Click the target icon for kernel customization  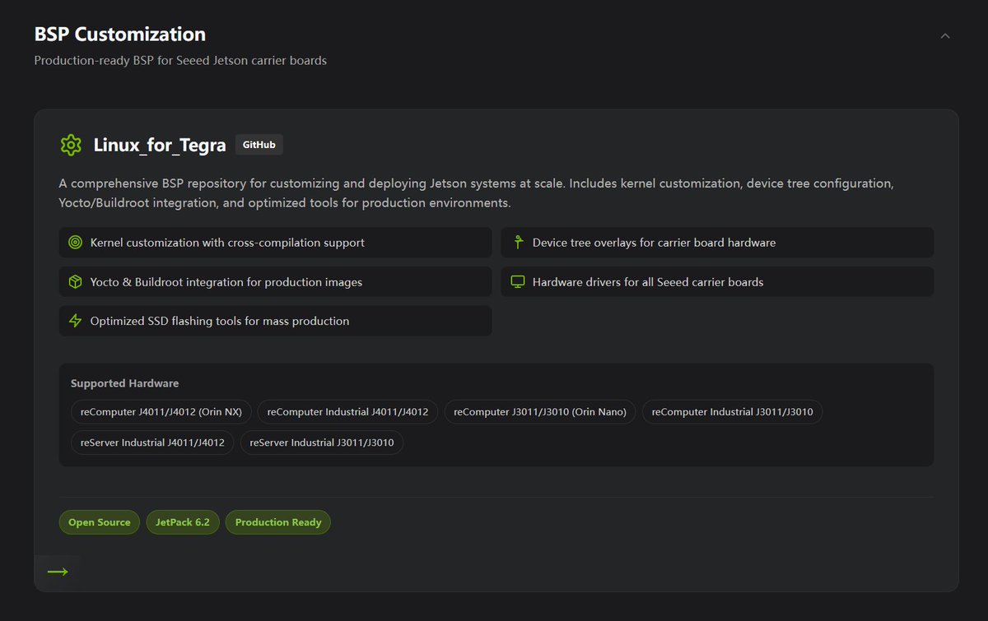76,243
